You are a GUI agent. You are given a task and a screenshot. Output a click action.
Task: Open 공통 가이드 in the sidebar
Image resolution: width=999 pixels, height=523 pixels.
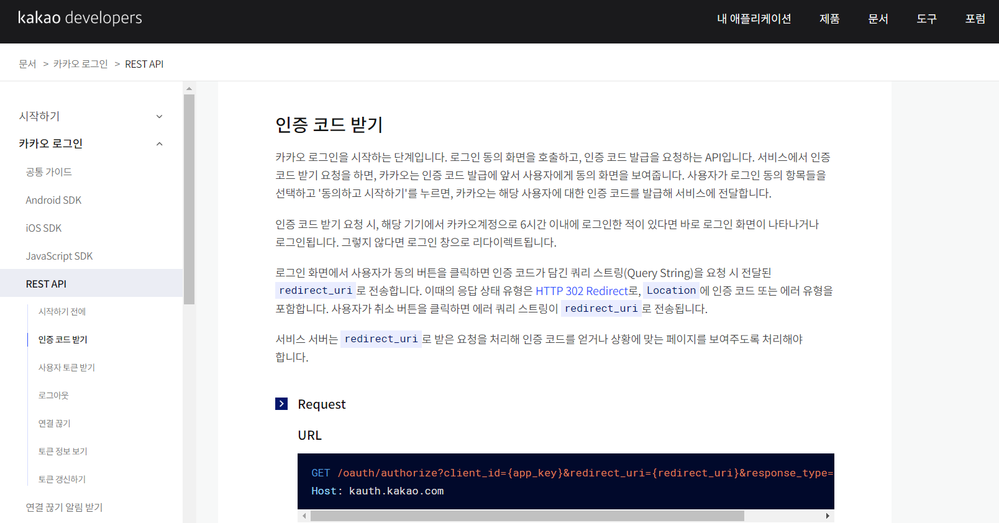(48, 172)
